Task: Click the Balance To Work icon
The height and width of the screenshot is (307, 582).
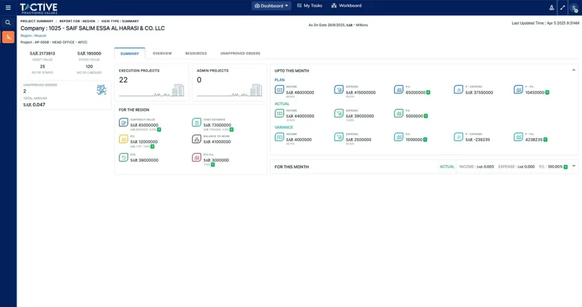Action: (197, 139)
